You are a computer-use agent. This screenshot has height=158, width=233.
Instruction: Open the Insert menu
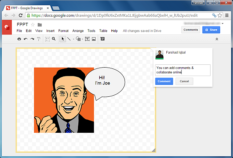50,31
